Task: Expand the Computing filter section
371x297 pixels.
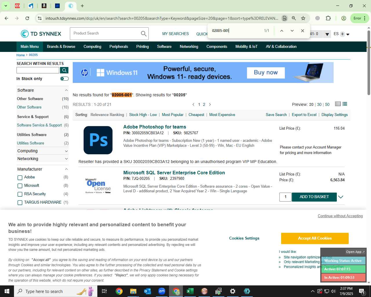Action: pos(66,151)
